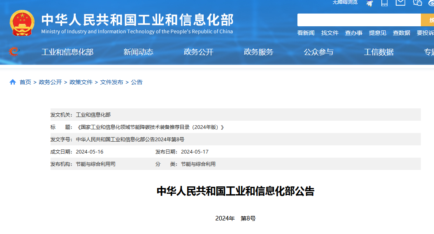Open the 新闻动态 navigation menu
The width and height of the screenshot is (434, 234).
tap(138, 52)
